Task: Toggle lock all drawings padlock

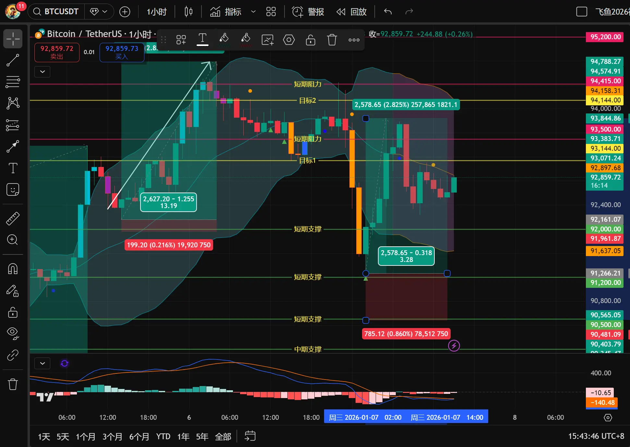Action: (13, 312)
